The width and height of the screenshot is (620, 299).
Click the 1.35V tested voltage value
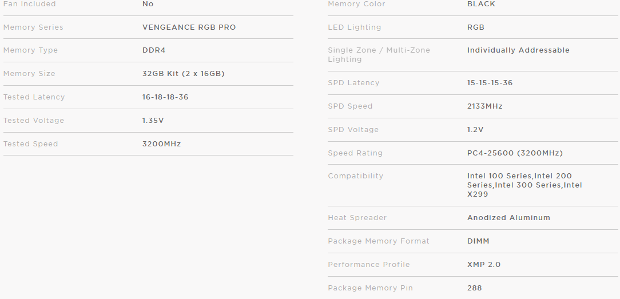point(152,121)
